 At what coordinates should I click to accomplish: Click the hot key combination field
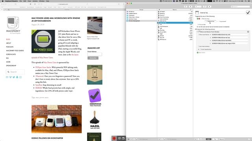(211, 21)
